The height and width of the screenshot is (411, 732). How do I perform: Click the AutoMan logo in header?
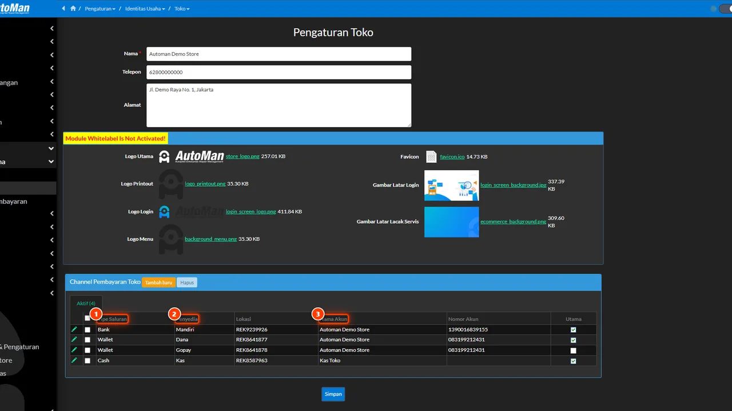(15, 9)
